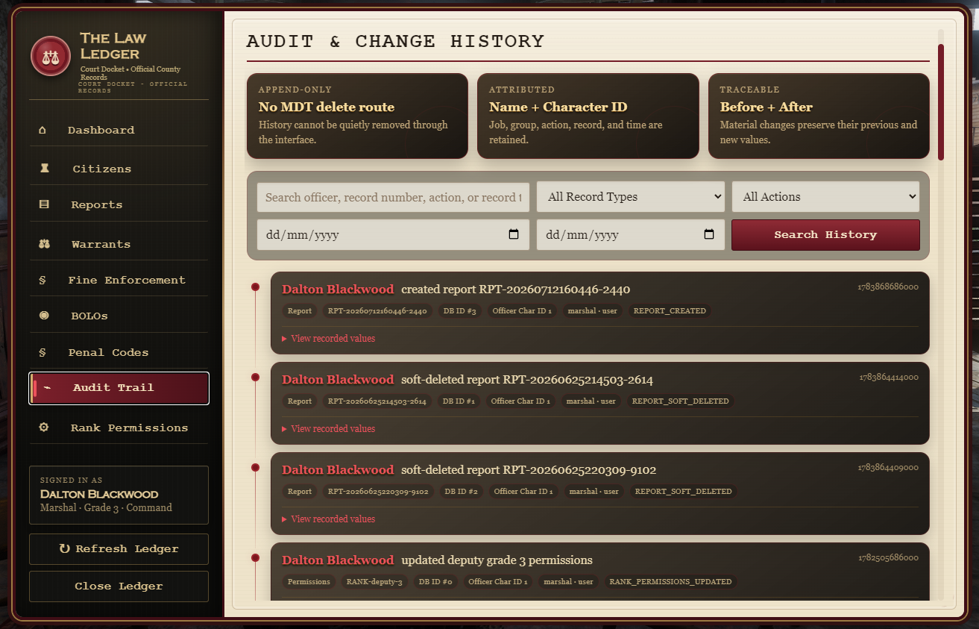979x629 pixels.
Task: Click the No MDT delete route card
Action: [x=357, y=116]
